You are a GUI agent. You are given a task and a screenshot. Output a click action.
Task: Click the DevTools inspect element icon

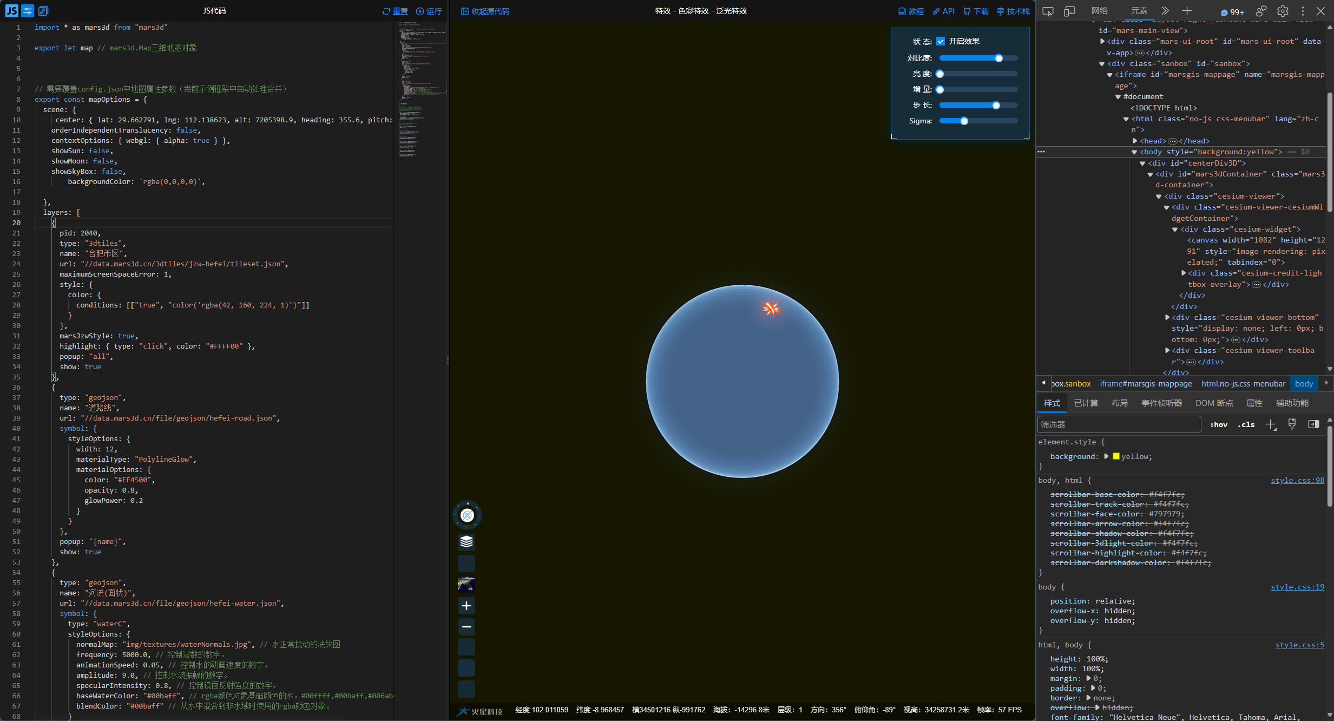(1048, 11)
